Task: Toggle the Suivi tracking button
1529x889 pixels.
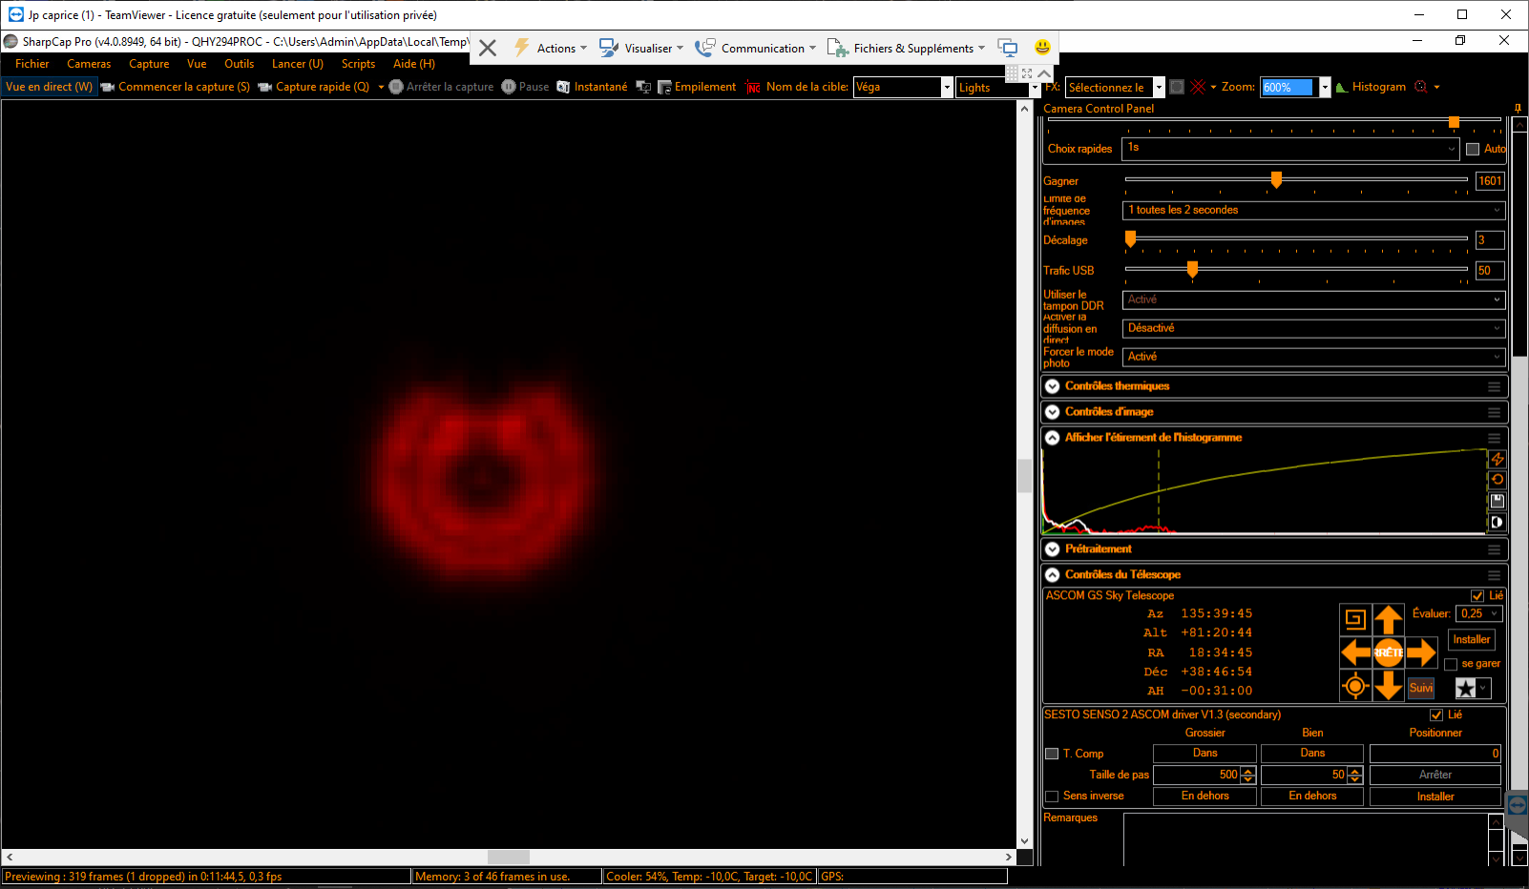Action: pos(1421,688)
